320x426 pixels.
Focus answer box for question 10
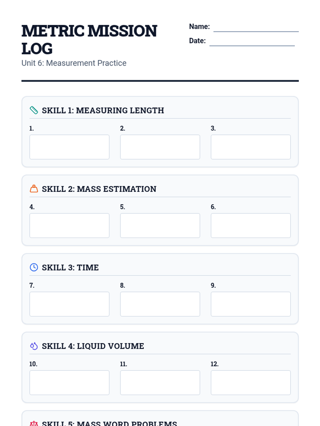69,383
